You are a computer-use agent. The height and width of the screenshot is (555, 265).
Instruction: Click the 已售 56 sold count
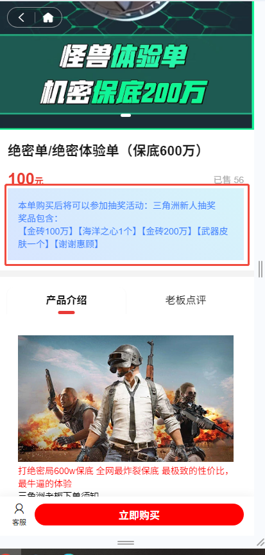[x=228, y=180]
